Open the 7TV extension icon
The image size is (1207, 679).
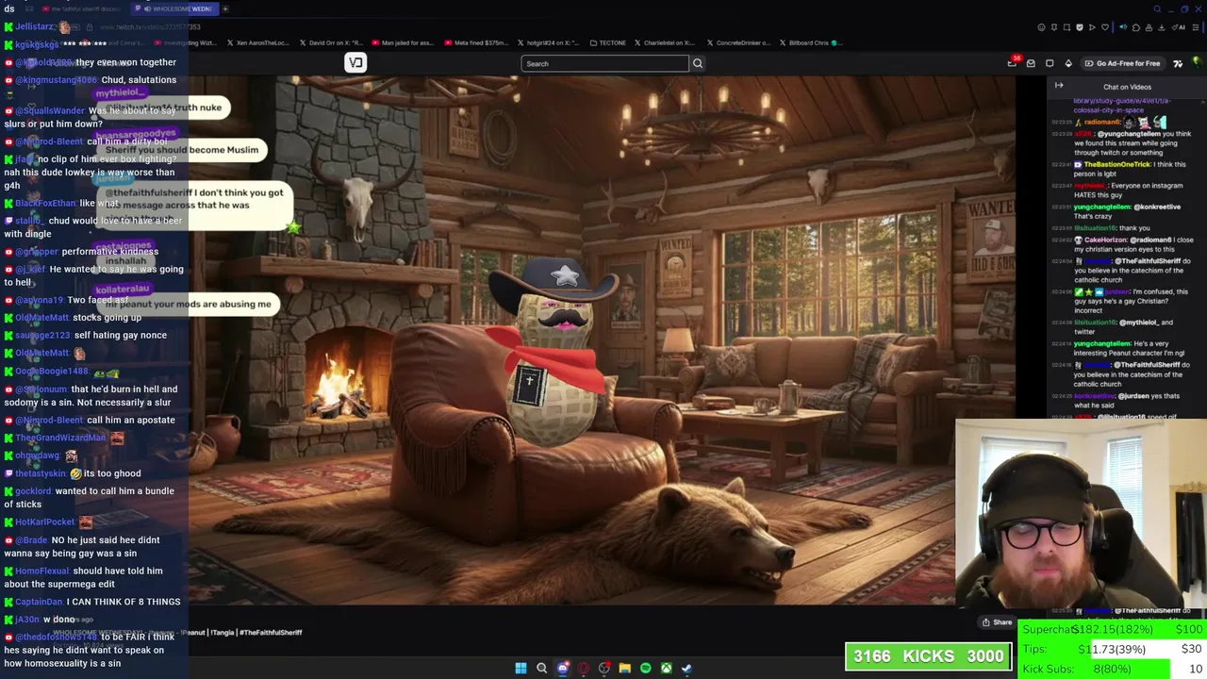coord(1178,63)
